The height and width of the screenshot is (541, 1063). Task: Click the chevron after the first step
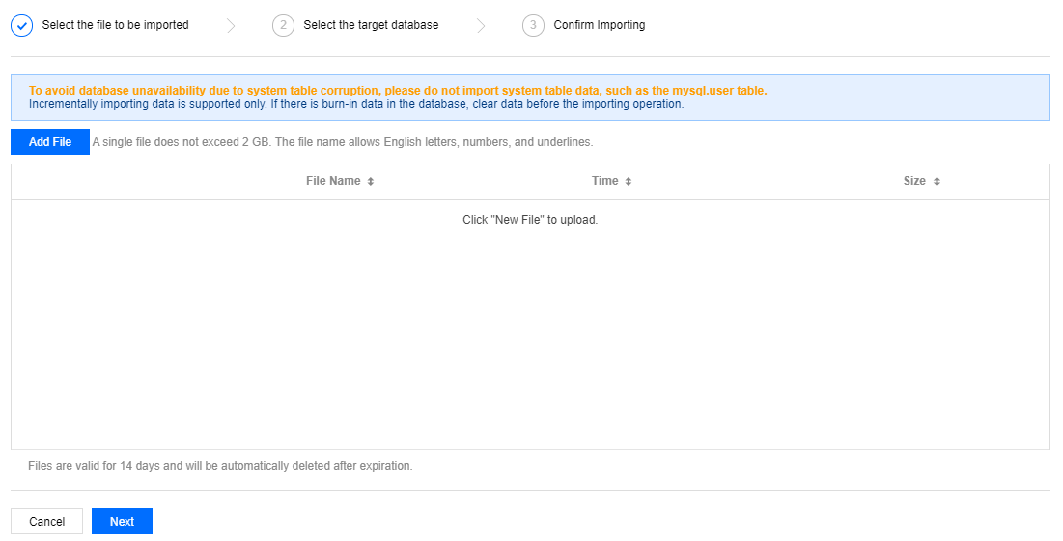(231, 26)
